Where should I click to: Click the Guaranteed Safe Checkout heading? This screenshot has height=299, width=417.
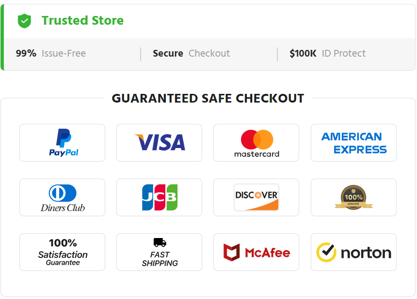pyautogui.click(x=208, y=98)
